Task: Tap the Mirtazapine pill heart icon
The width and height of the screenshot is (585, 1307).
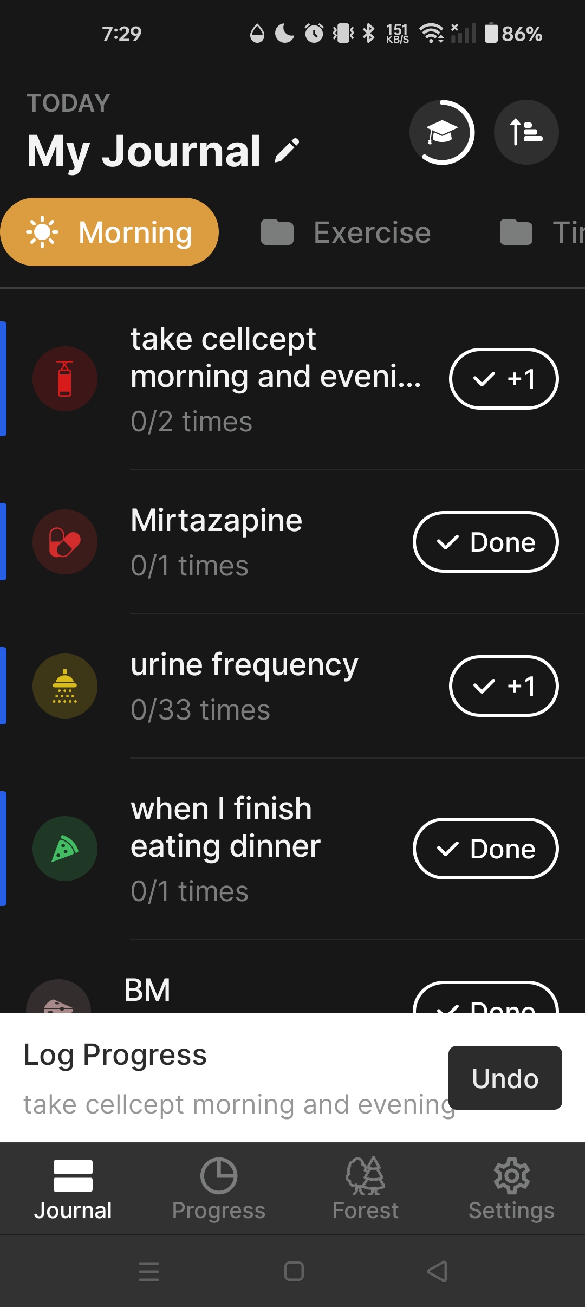Action: [x=65, y=542]
